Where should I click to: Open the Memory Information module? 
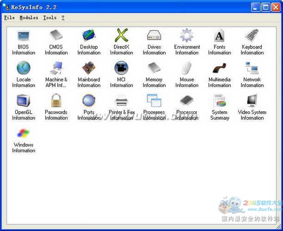point(154,68)
